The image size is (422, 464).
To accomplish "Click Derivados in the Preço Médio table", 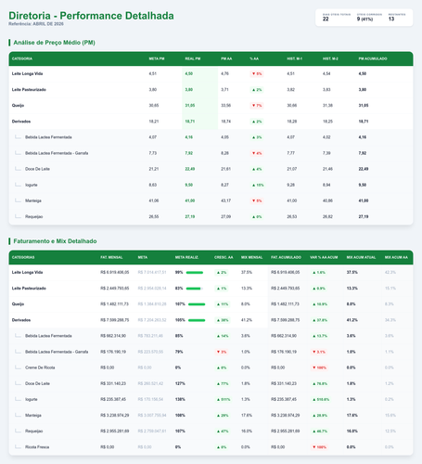I will click(21, 122).
